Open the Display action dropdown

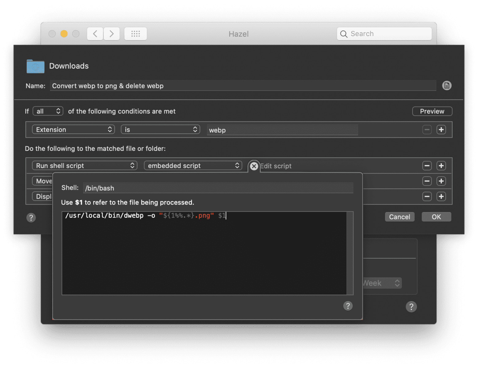pyautogui.click(x=42, y=196)
